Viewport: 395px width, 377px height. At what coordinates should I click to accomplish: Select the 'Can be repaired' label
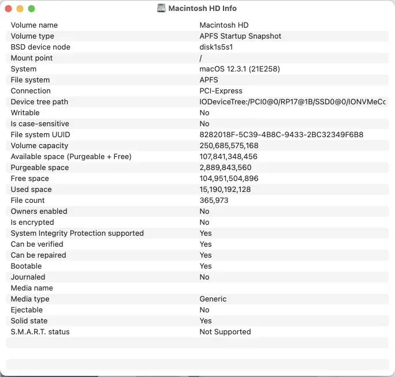(38, 255)
